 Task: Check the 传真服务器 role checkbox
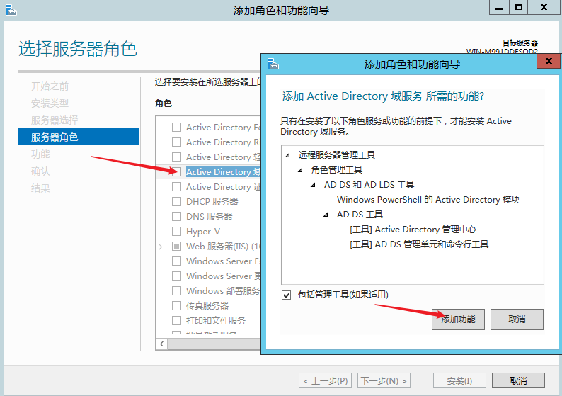(x=176, y=305)
